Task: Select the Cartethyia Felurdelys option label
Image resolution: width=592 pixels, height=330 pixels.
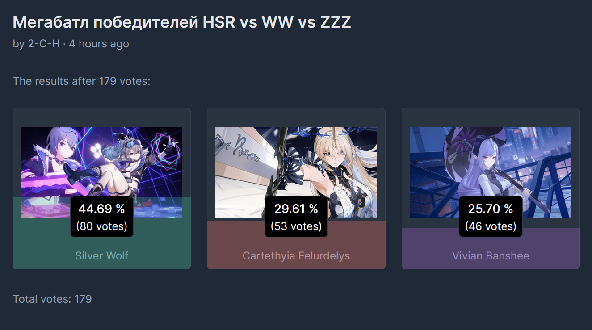Action: coord(296,256)
